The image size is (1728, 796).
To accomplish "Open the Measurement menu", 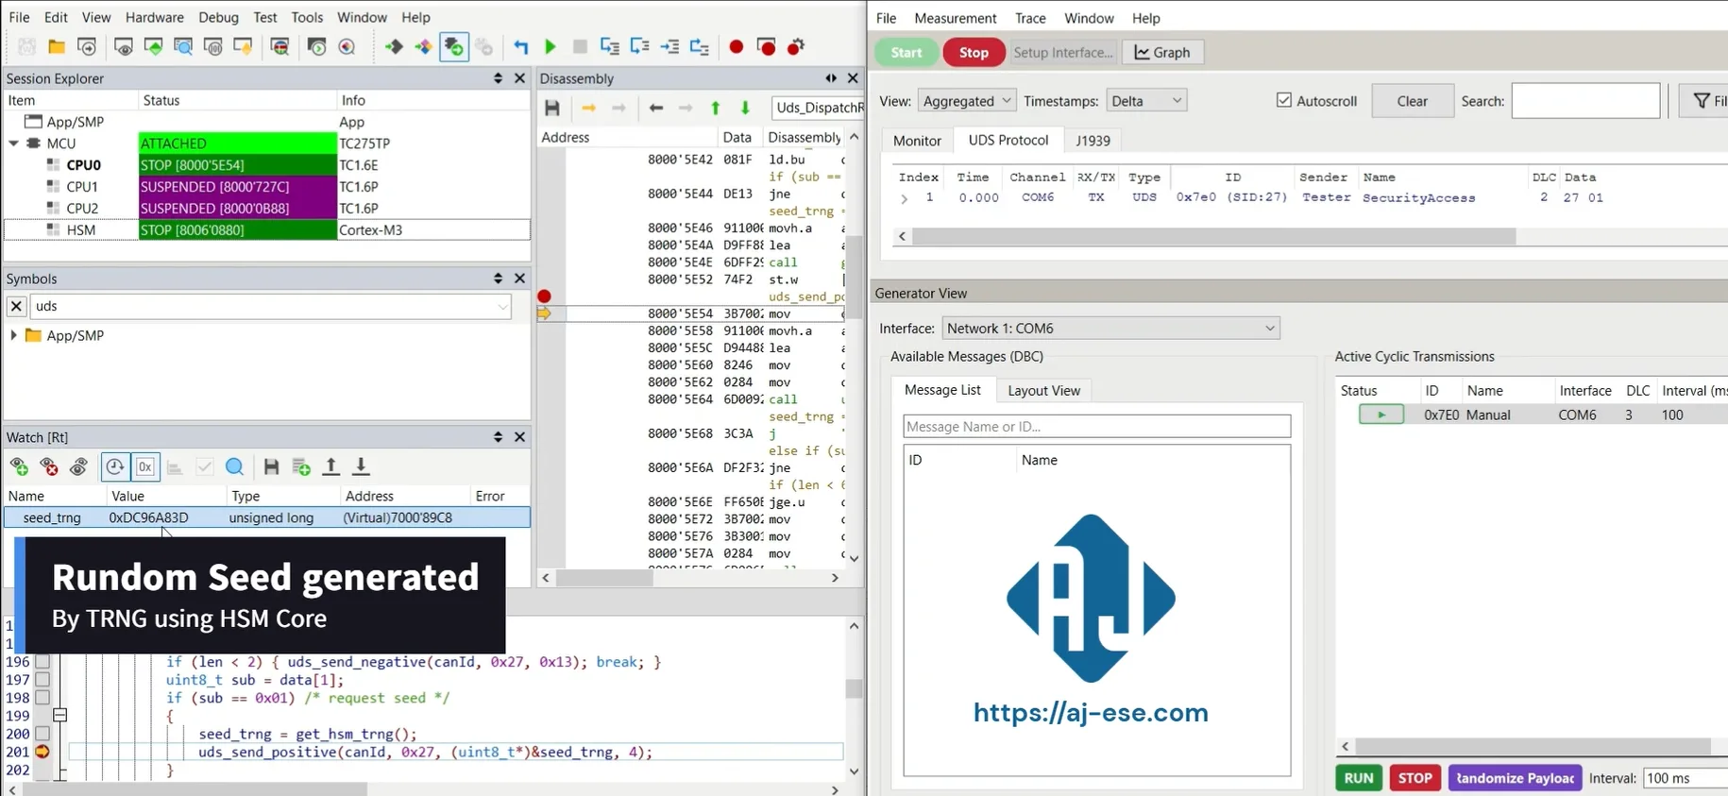I will pos(955,18).
